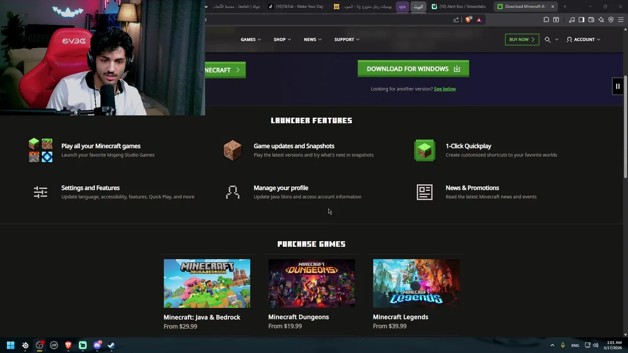Click the Brave VPN shield icon

coord(611,20)
